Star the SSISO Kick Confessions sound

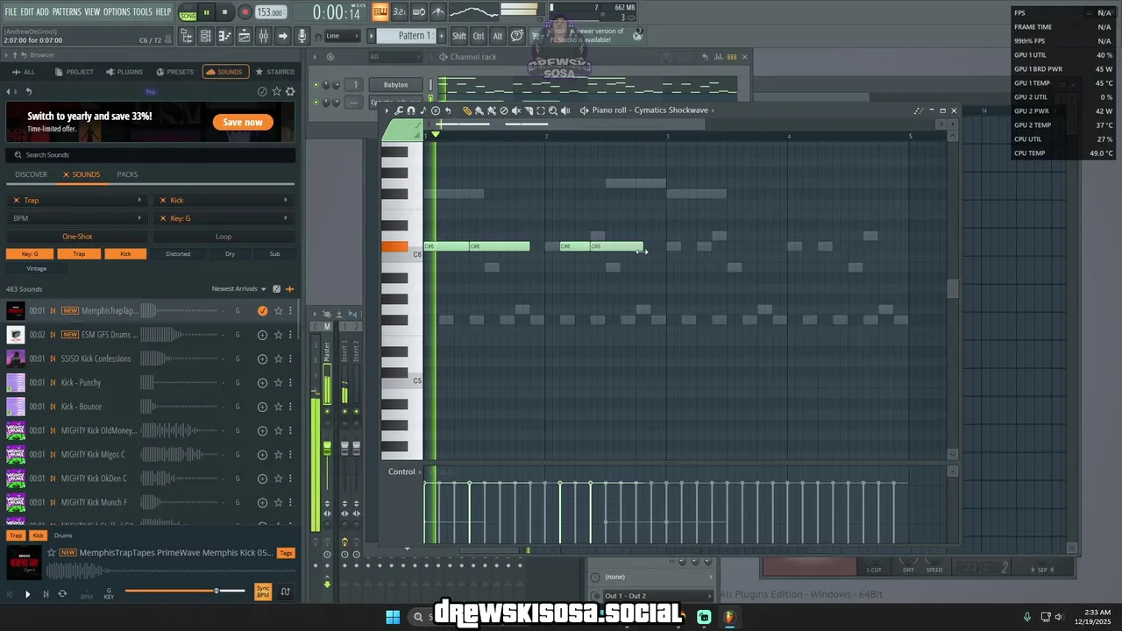[278, 358]
